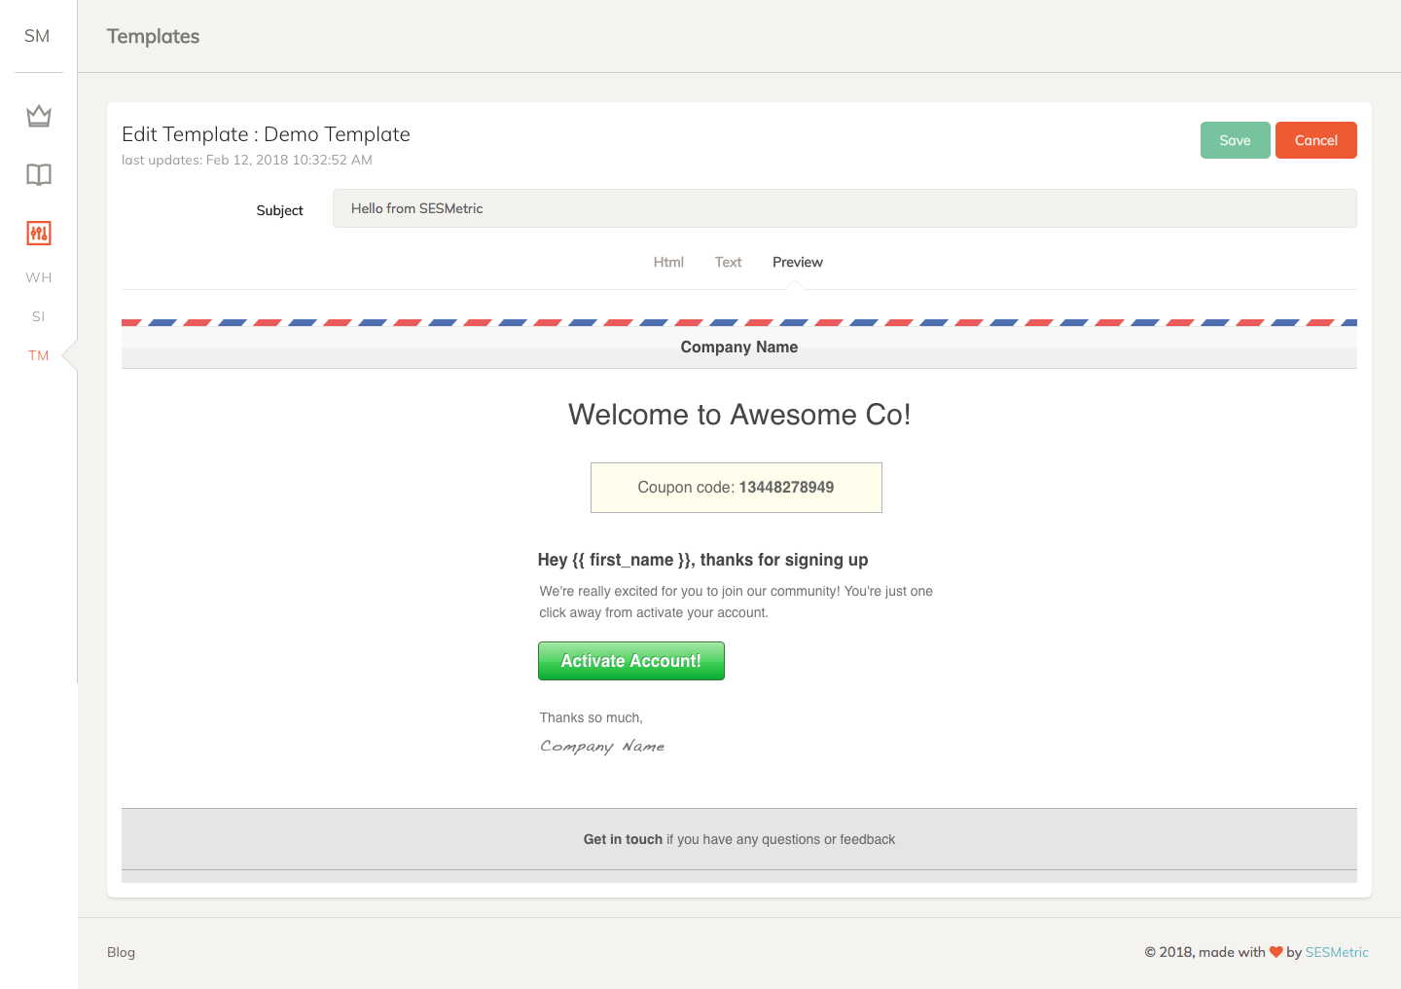Viewport: 1401px width, 989px height.
Task: Open the SI sidebar item
Action: (39, 316)
